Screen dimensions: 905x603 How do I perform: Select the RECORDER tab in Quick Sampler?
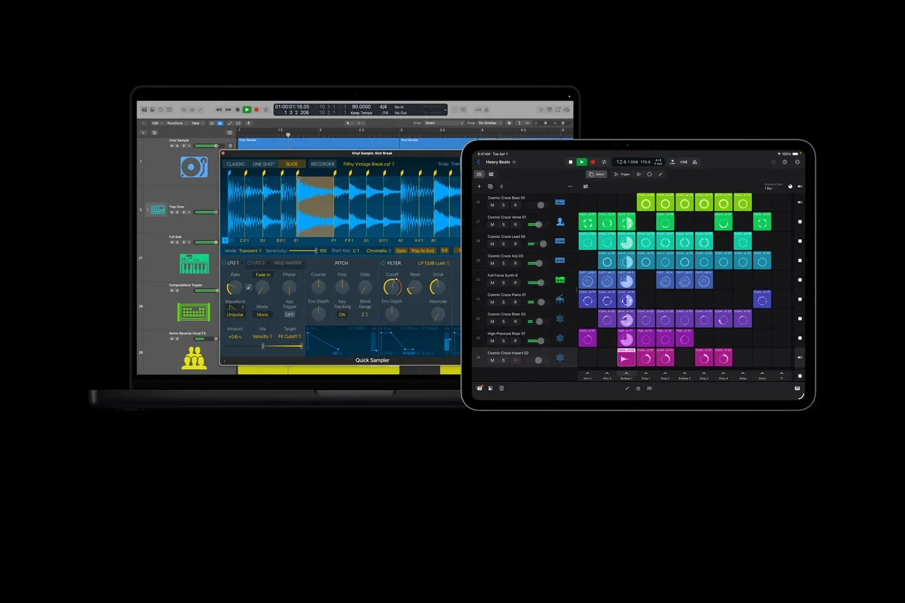(322, 164)
